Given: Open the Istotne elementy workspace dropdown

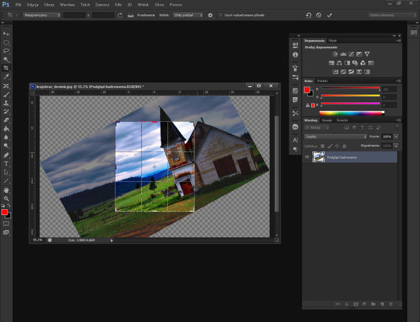Looking at the screenshot, I should [x=392, y=15].
